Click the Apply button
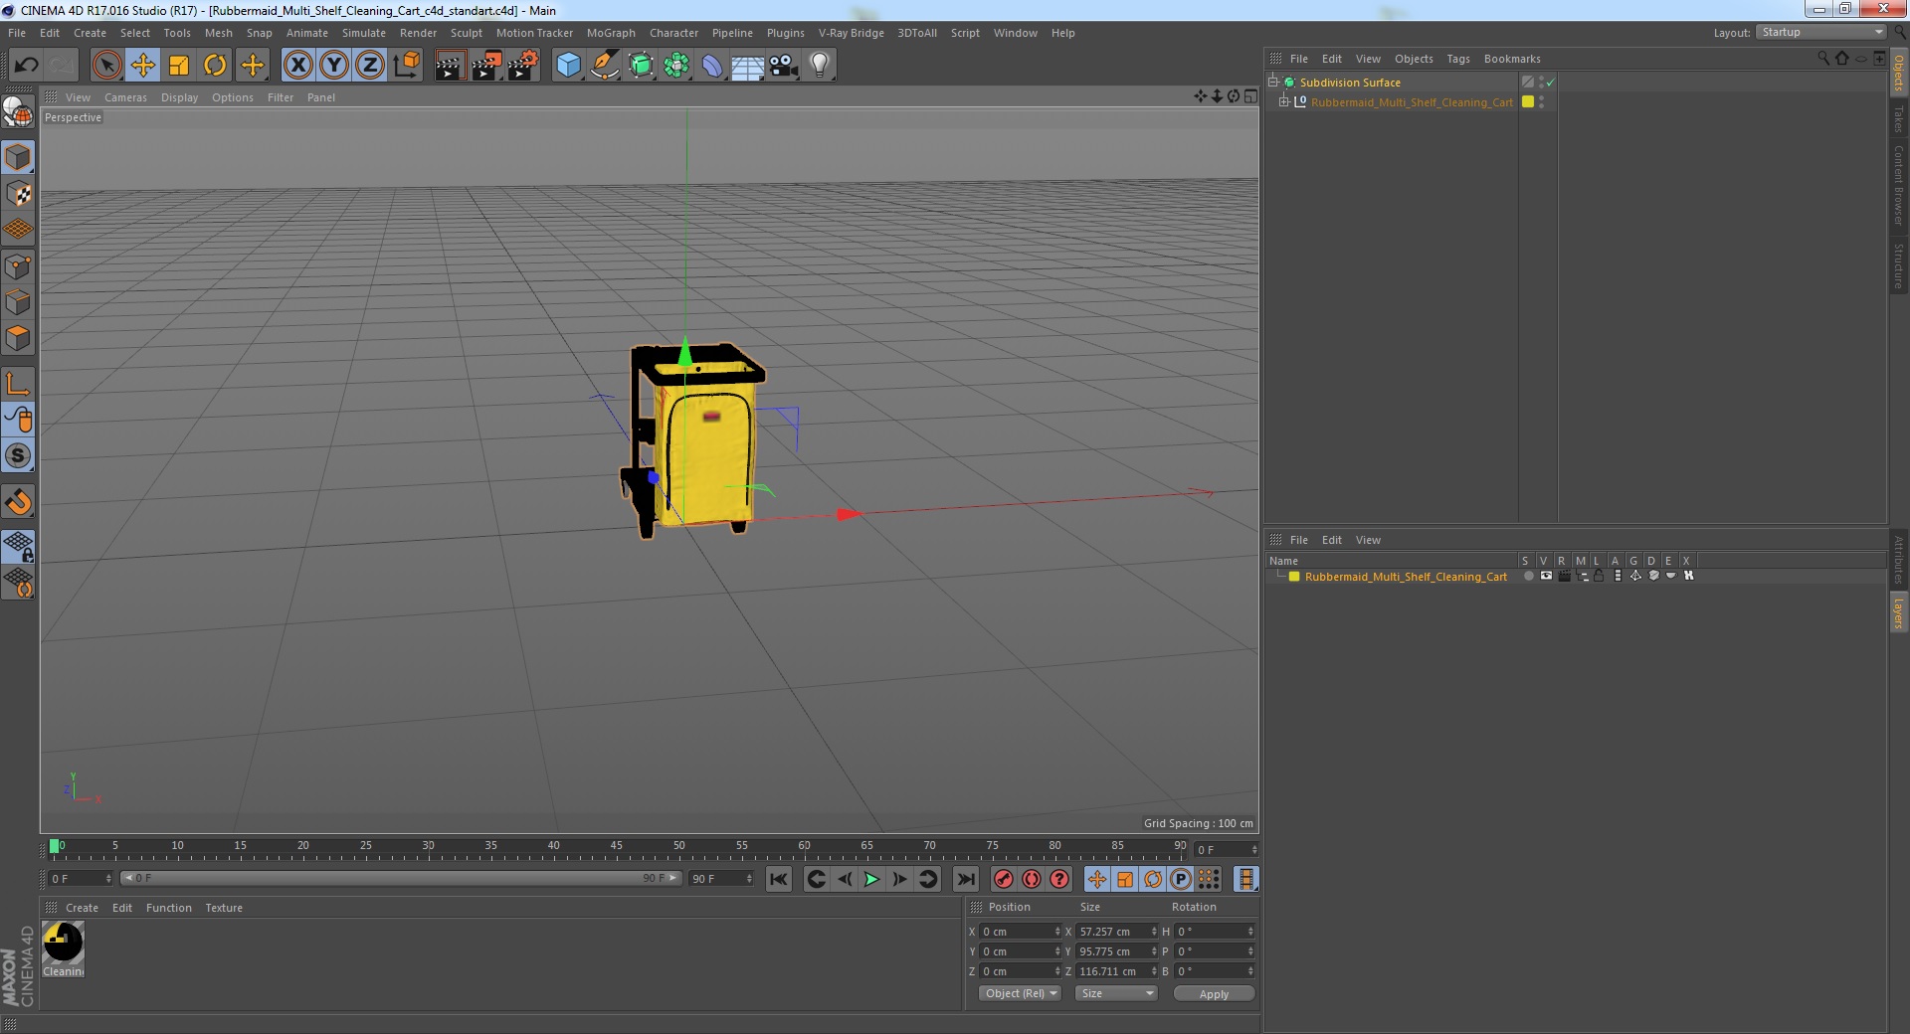The height and width of the screenshot is (1034, 1910). (x=1214, y=993)
